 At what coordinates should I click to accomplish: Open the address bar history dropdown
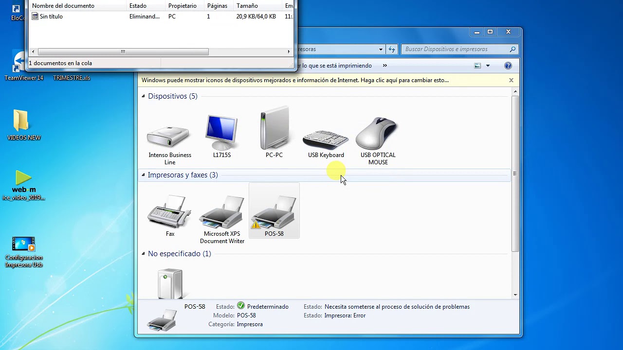tap(381, 49)
